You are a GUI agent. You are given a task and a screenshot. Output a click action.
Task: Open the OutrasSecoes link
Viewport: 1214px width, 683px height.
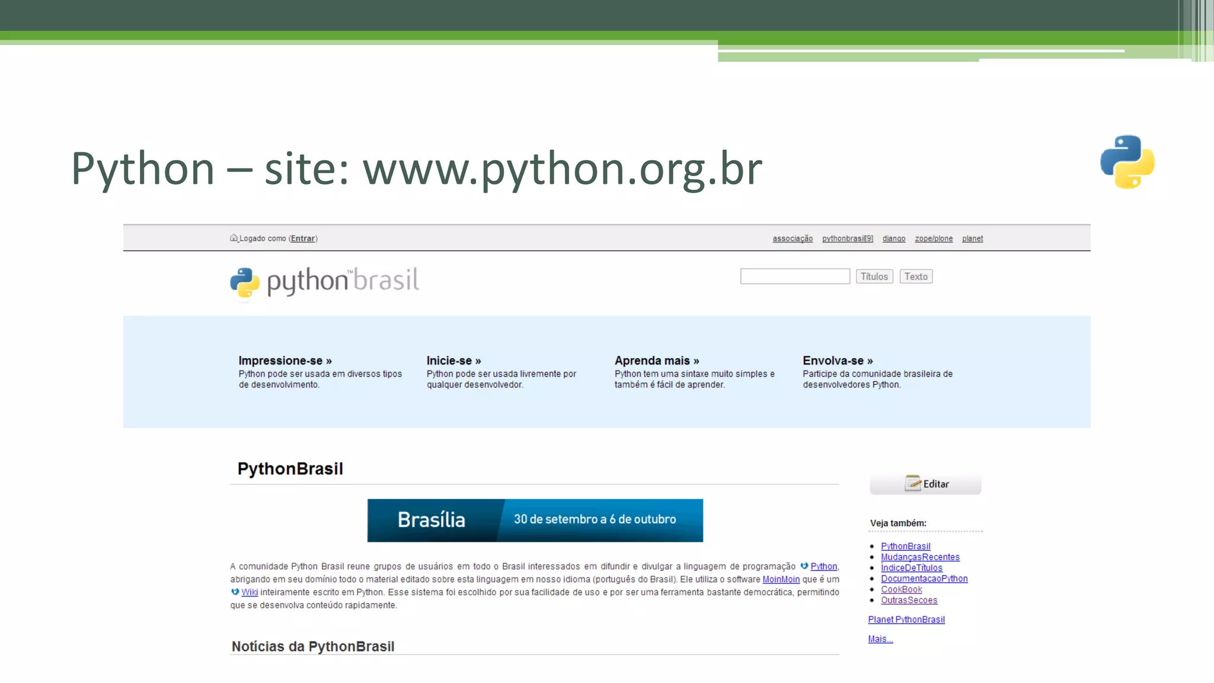[909, 600]
